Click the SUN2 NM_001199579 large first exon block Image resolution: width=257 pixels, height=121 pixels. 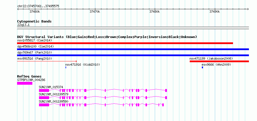[44, 98]
